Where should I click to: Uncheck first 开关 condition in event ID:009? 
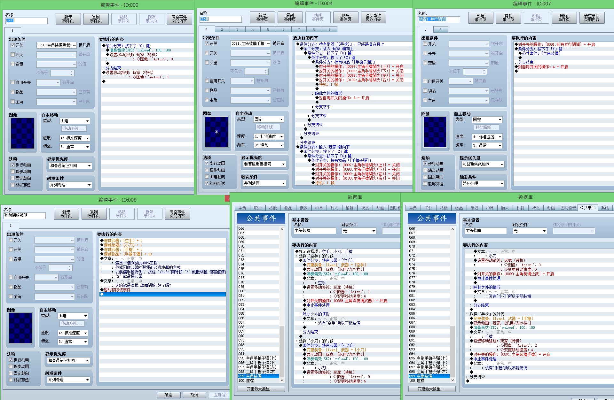point(13,45)
